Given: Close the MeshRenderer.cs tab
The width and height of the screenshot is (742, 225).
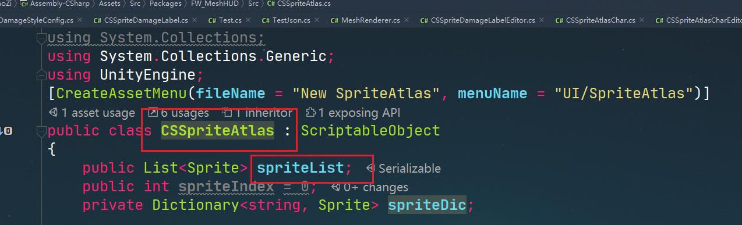Looking at the screenshot, I should pyautogui.click(x=406, y=20).
